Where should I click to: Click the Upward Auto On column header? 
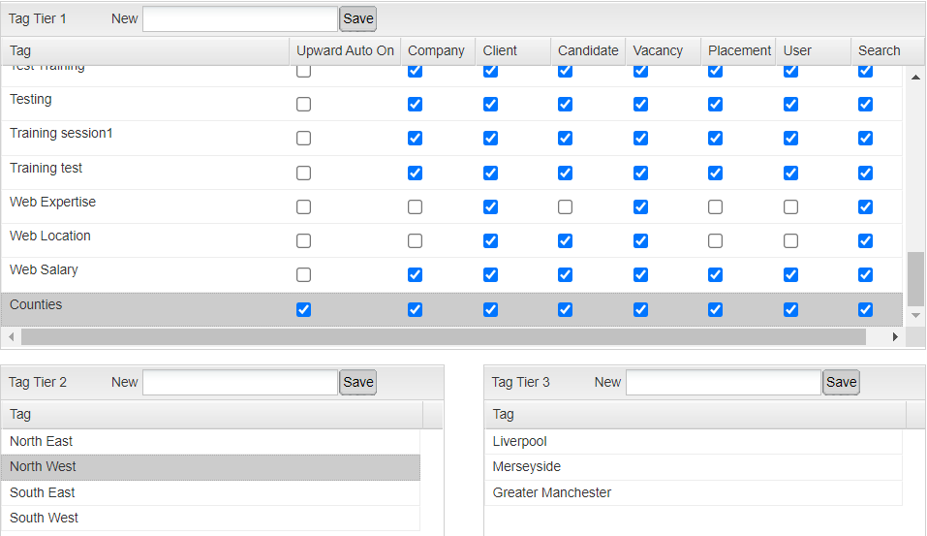click(345, 50)
